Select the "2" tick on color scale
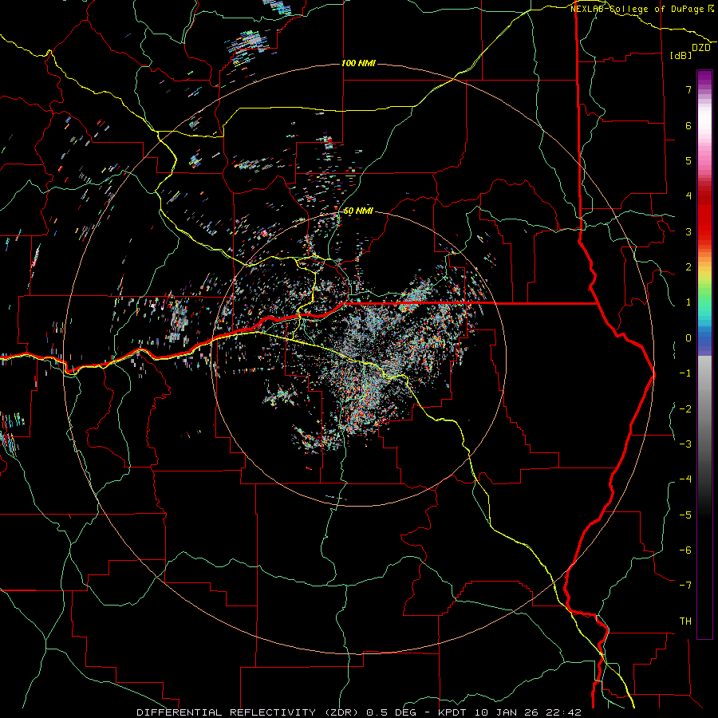The width and height of the screenshot is (718, 718). 688,267
